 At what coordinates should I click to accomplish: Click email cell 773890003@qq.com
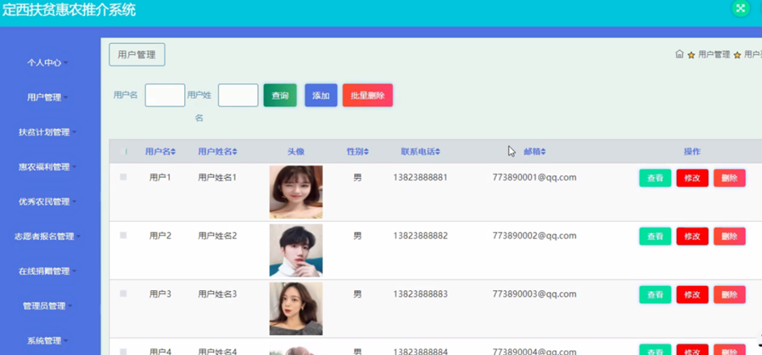[534, 294]
